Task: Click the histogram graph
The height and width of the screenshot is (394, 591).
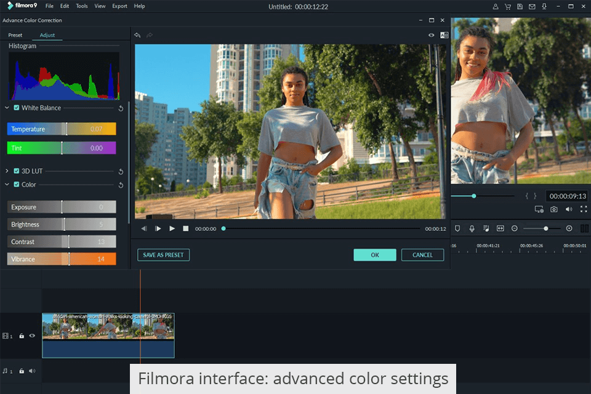Action: [x=63, y=76]
